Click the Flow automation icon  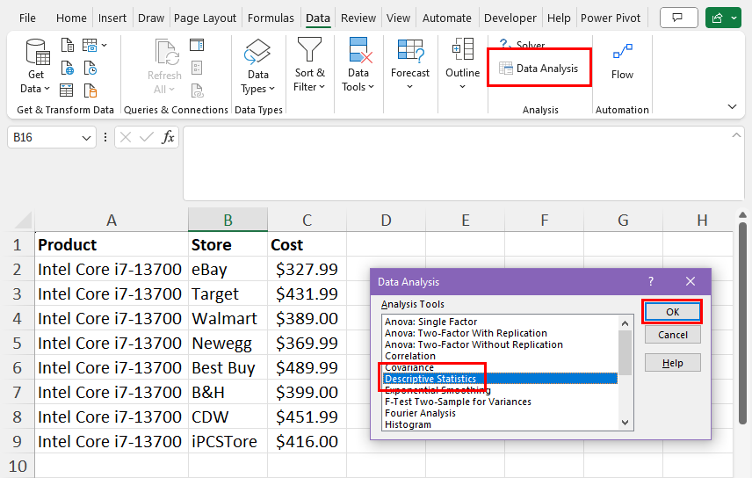622,62
